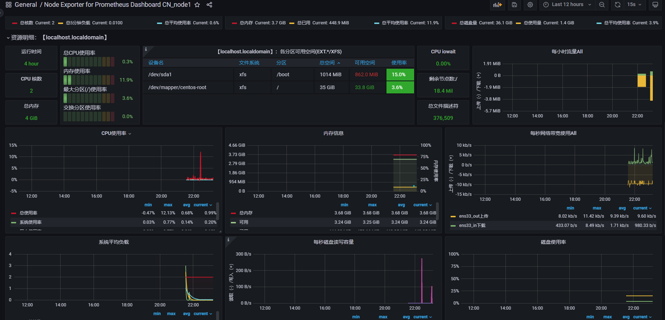Open dashboard settings gear icon
The height and width of the screenshot is (320, 665).
coord(530,5)
